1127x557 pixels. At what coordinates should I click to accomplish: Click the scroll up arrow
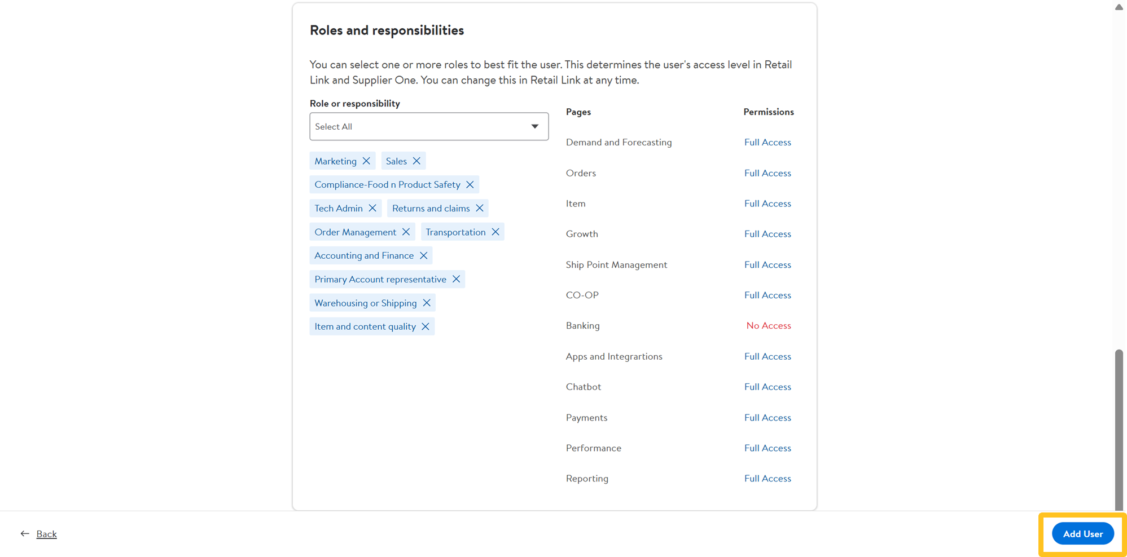[1119, 7]
